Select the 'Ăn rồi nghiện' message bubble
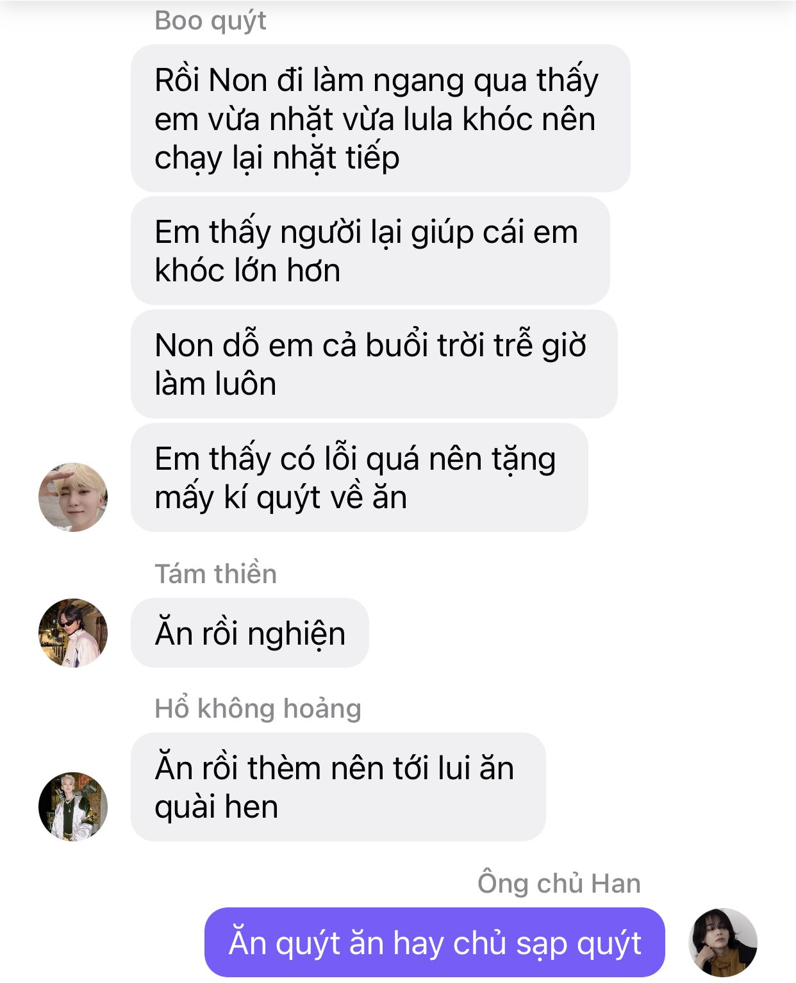This screenshot has width=796, height=983. tap(250, 633)
